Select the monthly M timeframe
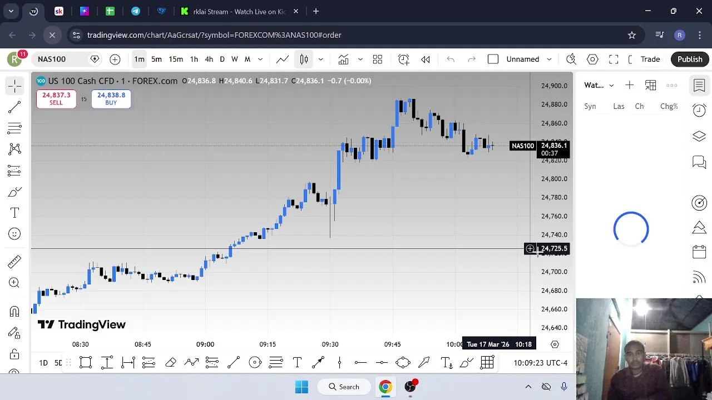712x400 pixels. click(x=248, y=59)
